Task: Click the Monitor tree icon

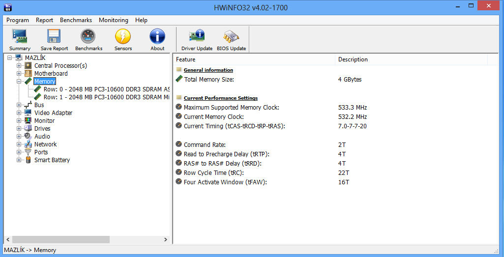Action: 29,121
